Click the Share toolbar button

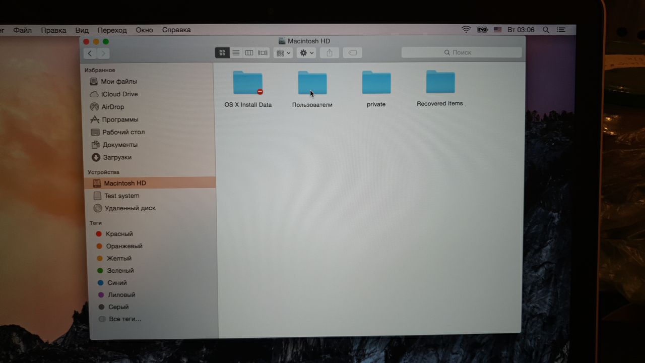click(330, 52)
